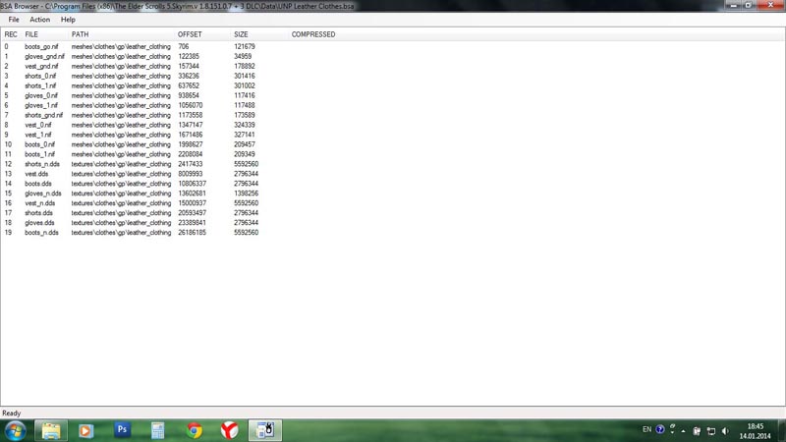This screenshot has width=786, height=442.
Task: Select the shorts_n.dds file entry
Action: tap(42, 164)
